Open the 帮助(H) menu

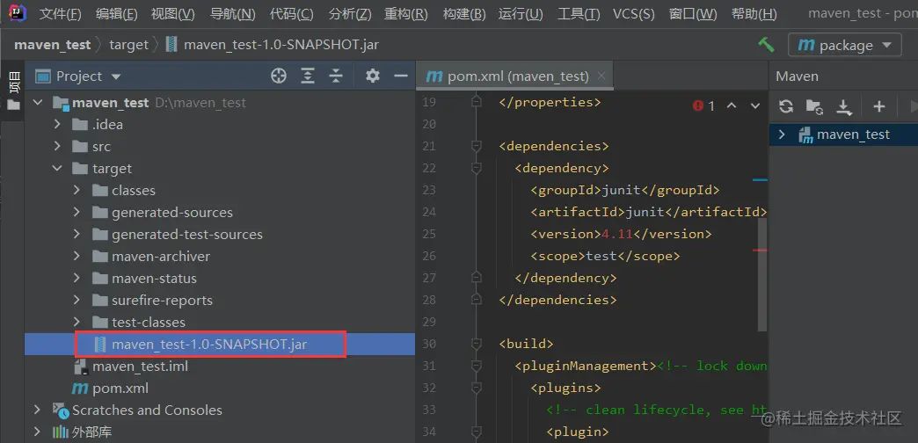coord(754,14)
